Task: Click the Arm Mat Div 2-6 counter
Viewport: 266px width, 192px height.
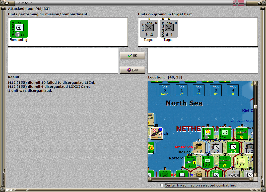Action: click(x=225, y=134)
